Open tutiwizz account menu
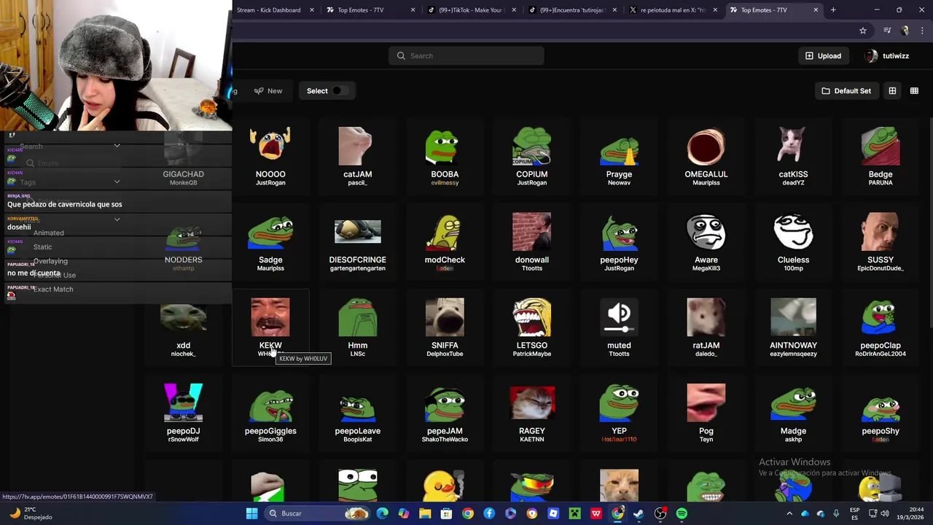This screenshot has height=525, width=933. coord(887,56)
